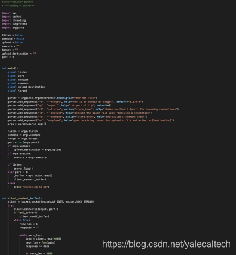Viewport: 236px width, 255px height.
Task: Click the add_argument line for '--listen'
Action: (x=93, y=109)
